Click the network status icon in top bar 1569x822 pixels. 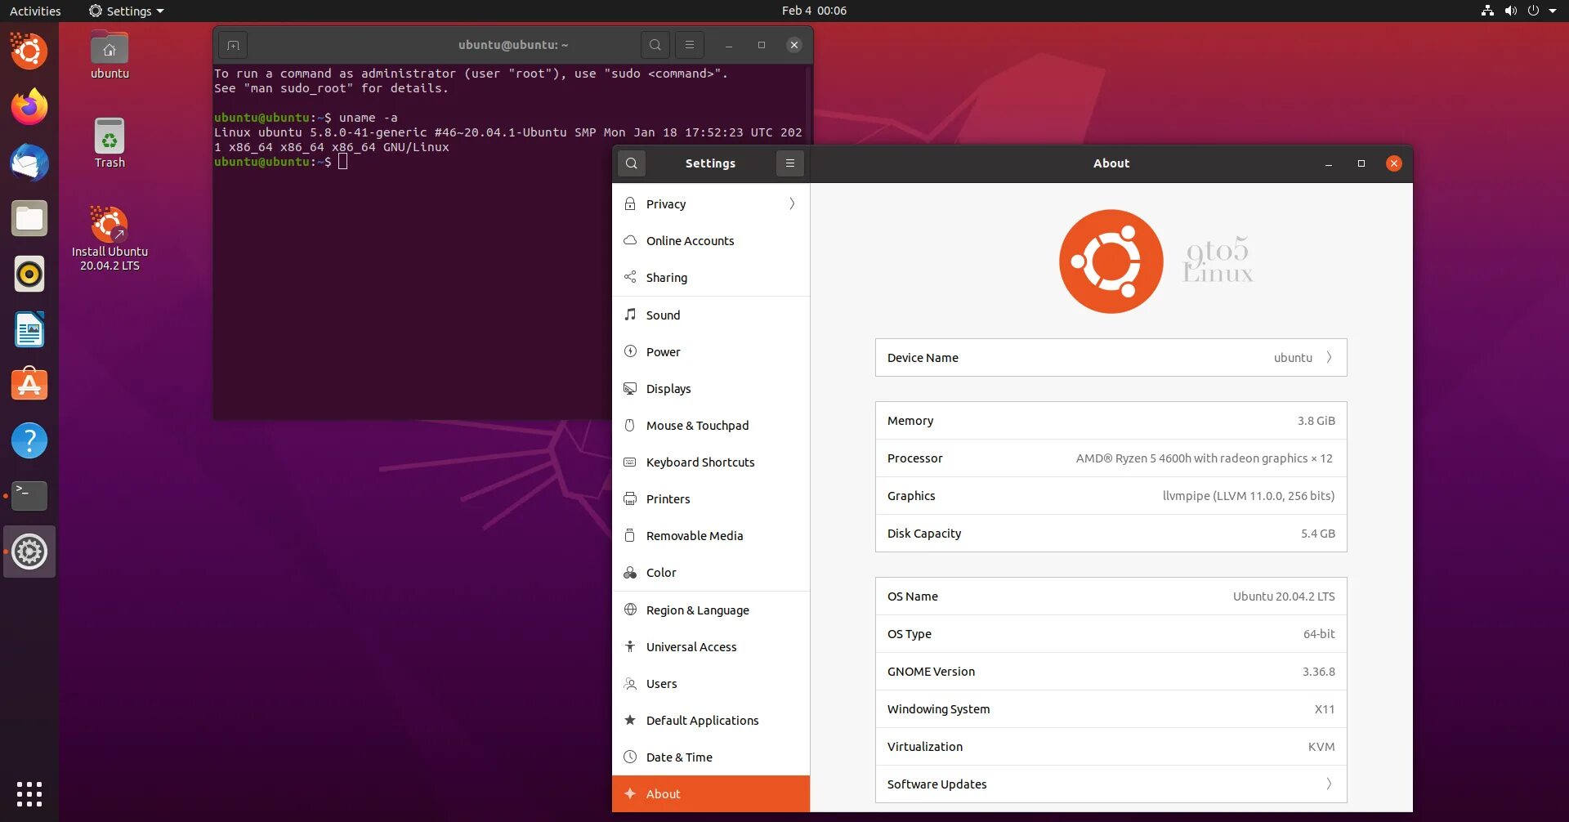[x=1487, y=11]
